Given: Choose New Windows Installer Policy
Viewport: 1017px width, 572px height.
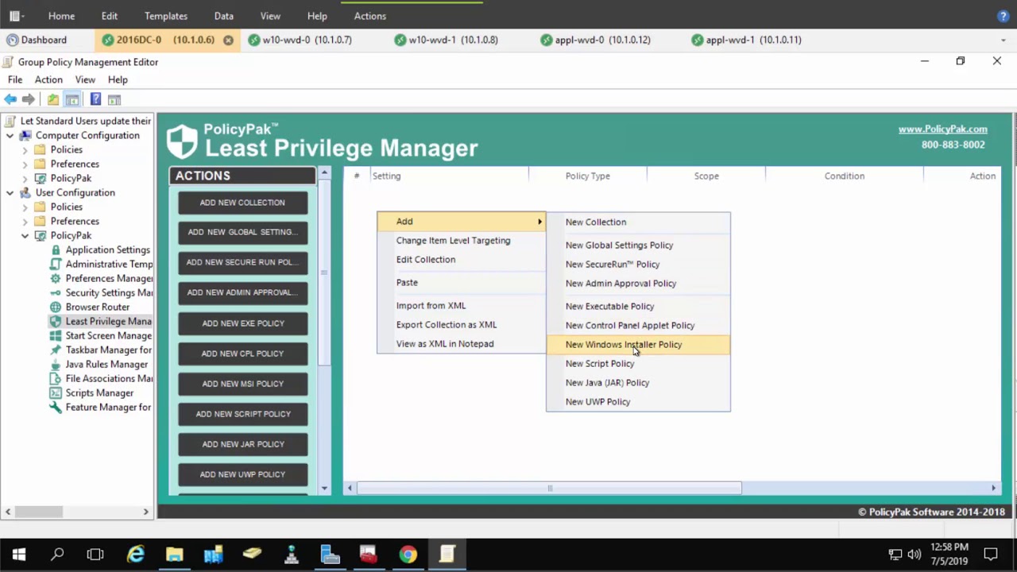Looking at the screenshot, I should point(638,344).
